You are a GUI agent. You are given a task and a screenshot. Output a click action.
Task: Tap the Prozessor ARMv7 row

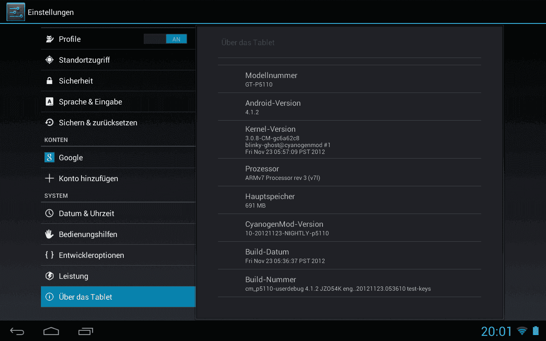tap(349, 173)
